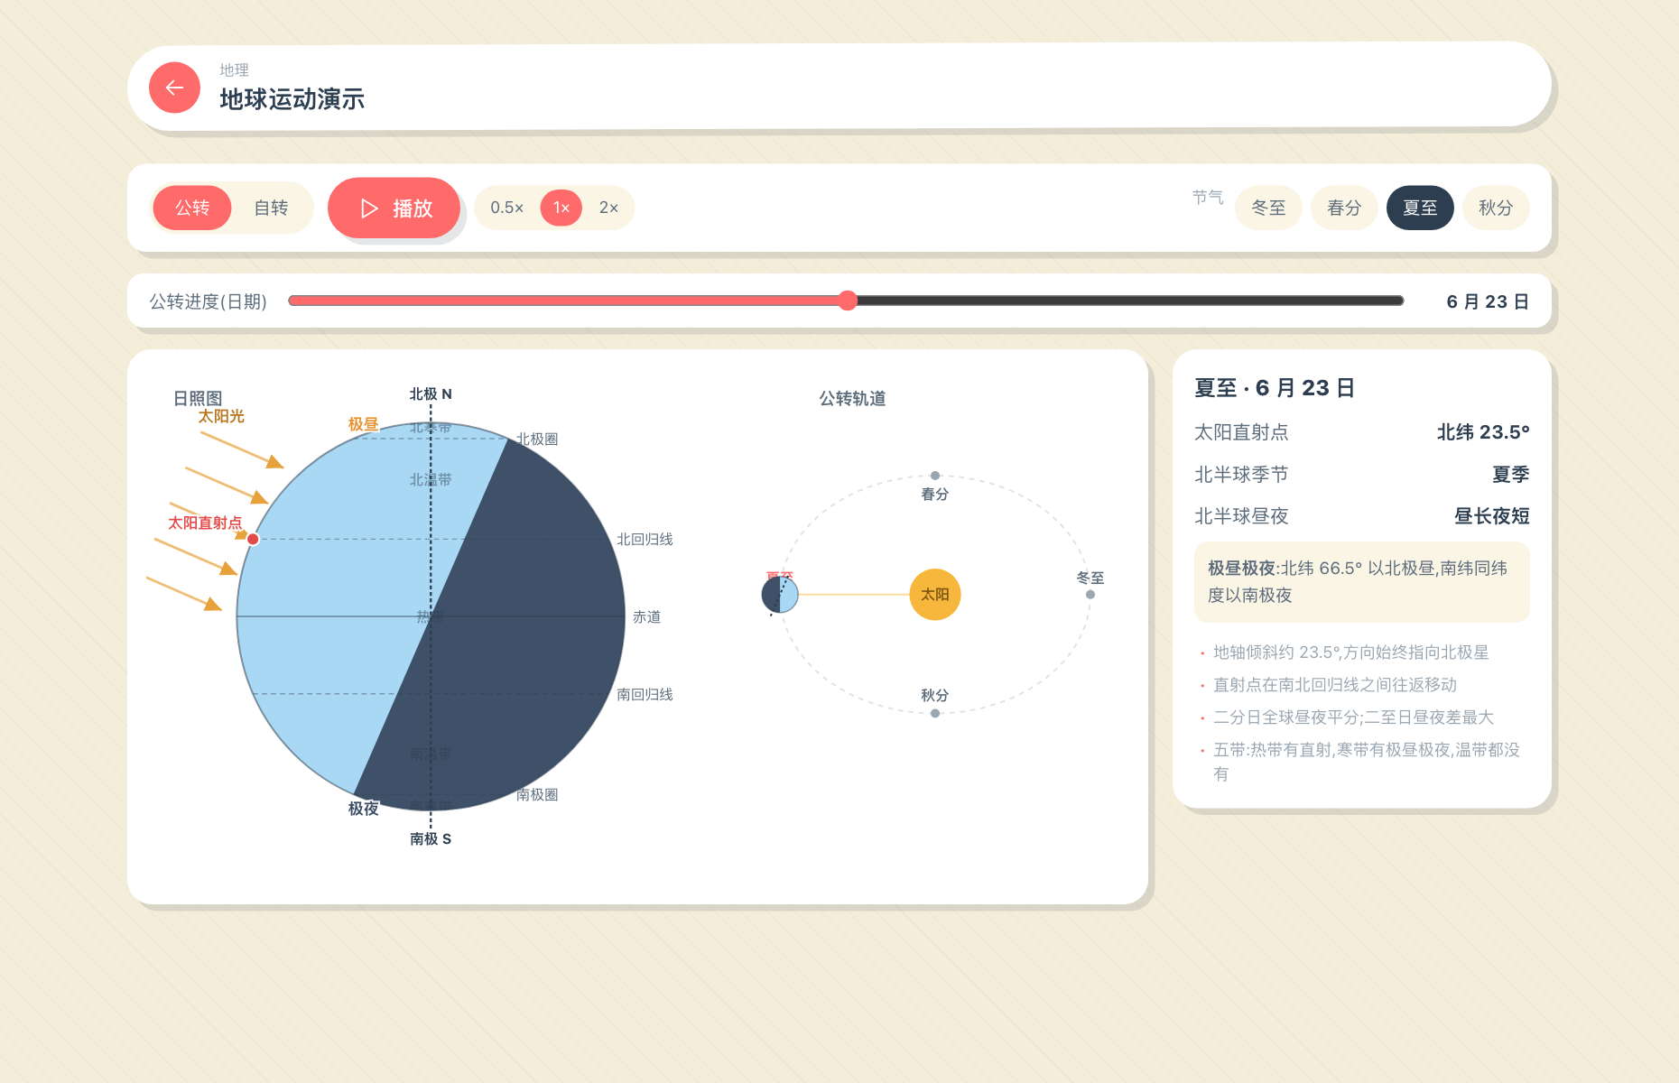Screen dimensions: 1679x1083
Task: Click the 北极 N label
Action: pos(431,394)
